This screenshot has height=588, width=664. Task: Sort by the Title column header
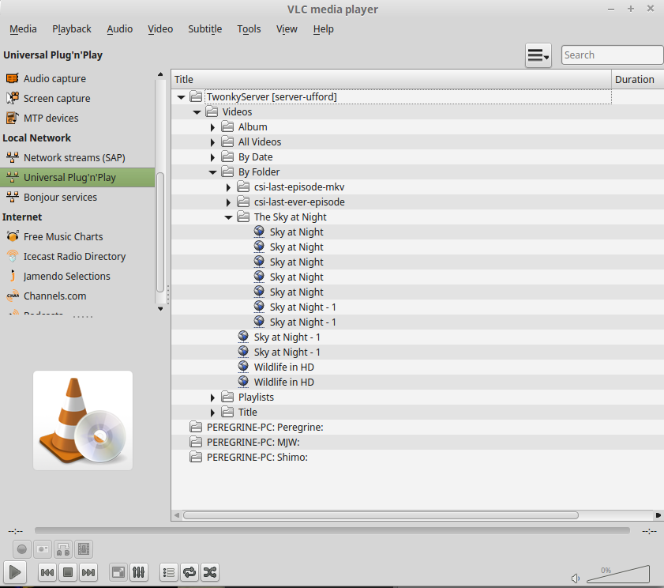(392, 79)
